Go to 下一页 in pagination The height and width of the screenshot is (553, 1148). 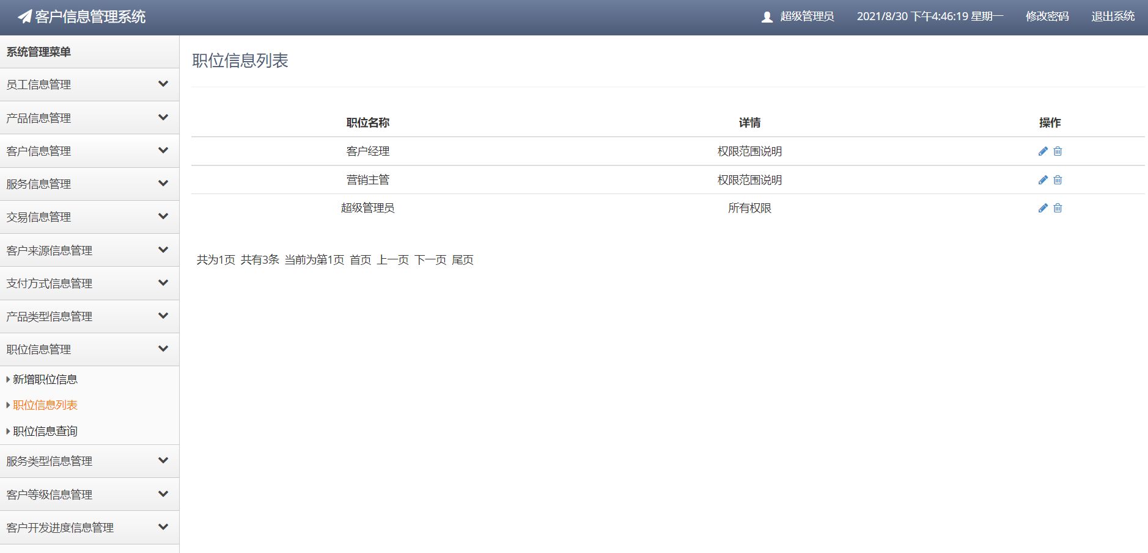coord(431,260)
